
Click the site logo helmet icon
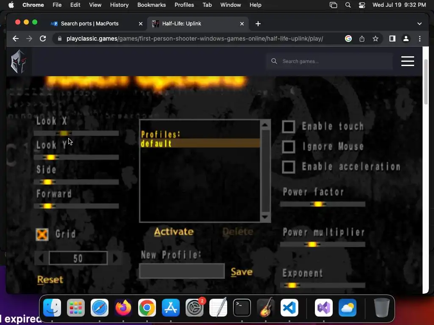point(19,61)
